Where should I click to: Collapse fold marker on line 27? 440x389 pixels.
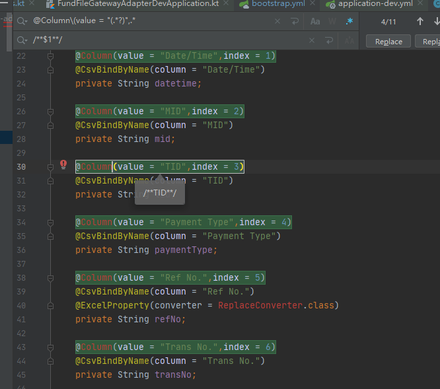click(50, 125)
